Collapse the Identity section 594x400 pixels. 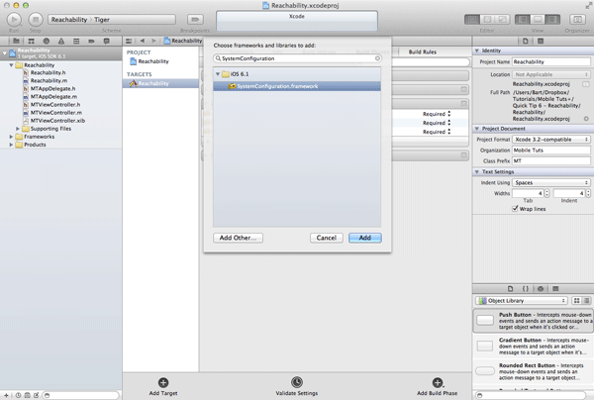point(477,50)
